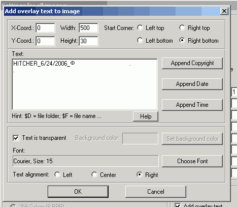Click the background color preview box

tap(140, 138)
